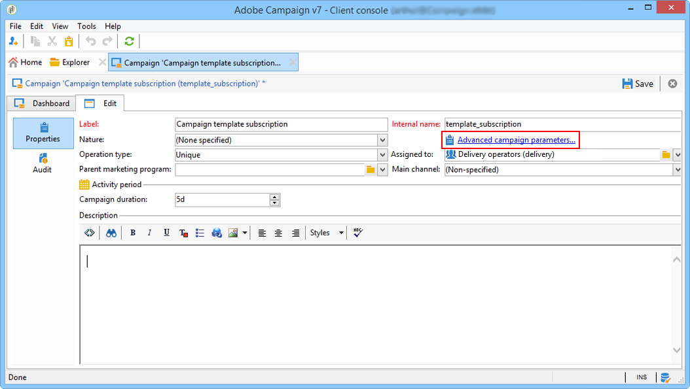Expand the Assigned to dropdown arrow
Image resolution: width=690 pixels, height=389 pixels.
coord(678,155)
